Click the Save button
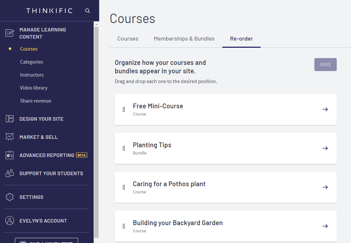The image size is (351, 243). (325, 65)
